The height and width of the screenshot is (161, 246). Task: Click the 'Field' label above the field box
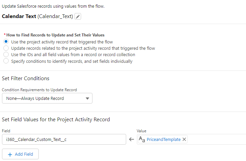point(6,131)
